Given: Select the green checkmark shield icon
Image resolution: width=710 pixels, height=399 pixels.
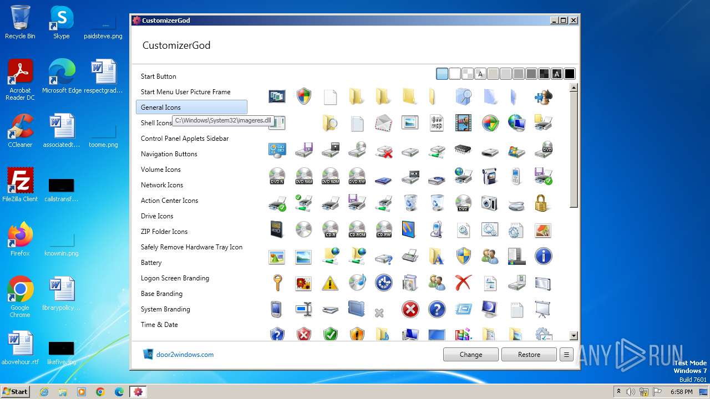Looking at the screenshot, I should pyautogui.click(x=330, y=334).
